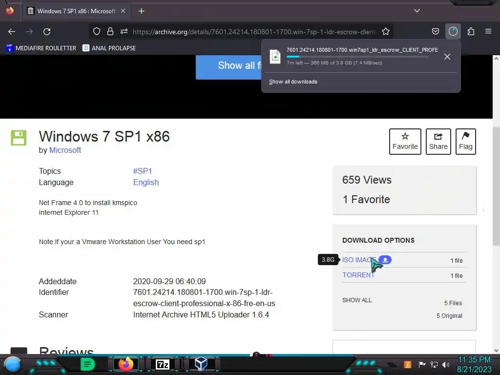500x375 pixels.
Task: Open site permissions icon in the address bar
Action: click(x=124, y=31)
